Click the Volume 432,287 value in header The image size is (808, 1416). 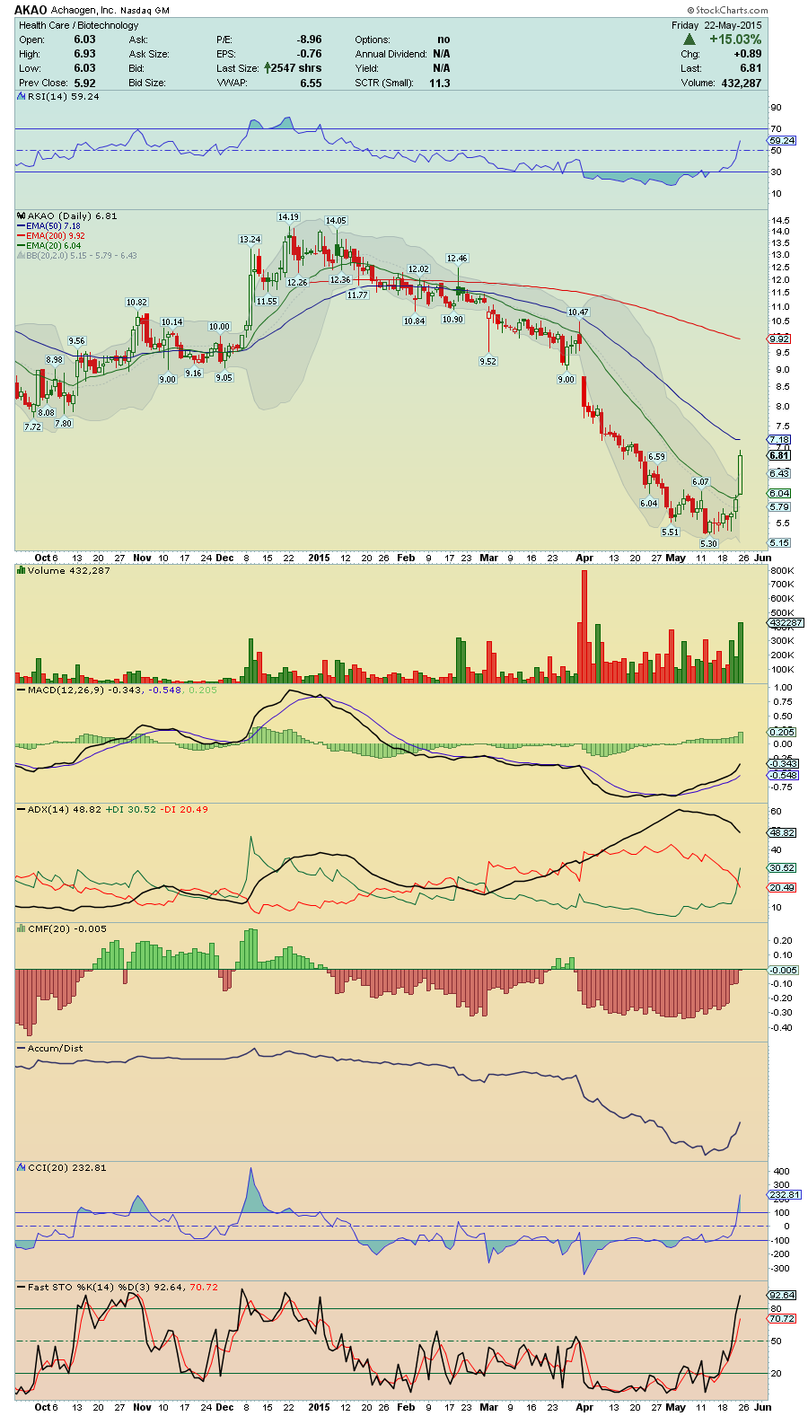click(x=742, y=83)
